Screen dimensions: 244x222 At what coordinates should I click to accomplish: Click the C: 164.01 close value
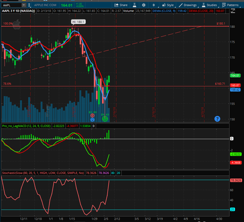click(x=104, y=11)
